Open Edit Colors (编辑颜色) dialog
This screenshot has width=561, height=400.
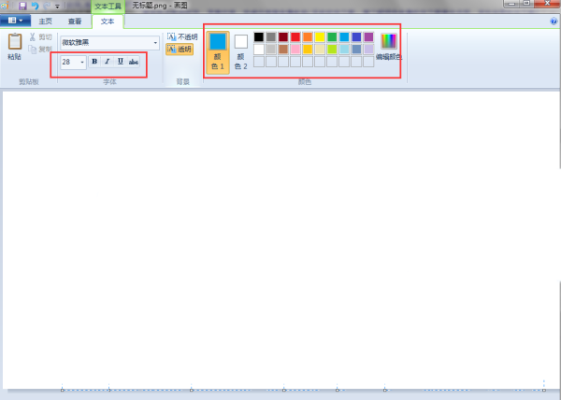tap(389, 47)
